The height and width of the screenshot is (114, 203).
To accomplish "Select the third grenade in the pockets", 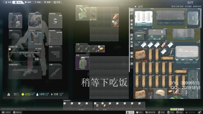I will pyautogui.click(x=94, y=49).
